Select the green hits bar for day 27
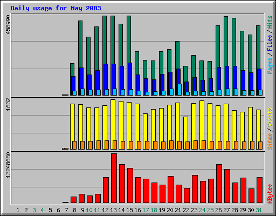Viewport: 276px width, 216px height. (x=226, y=41)
